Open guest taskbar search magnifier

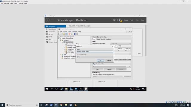coord(52,89)
